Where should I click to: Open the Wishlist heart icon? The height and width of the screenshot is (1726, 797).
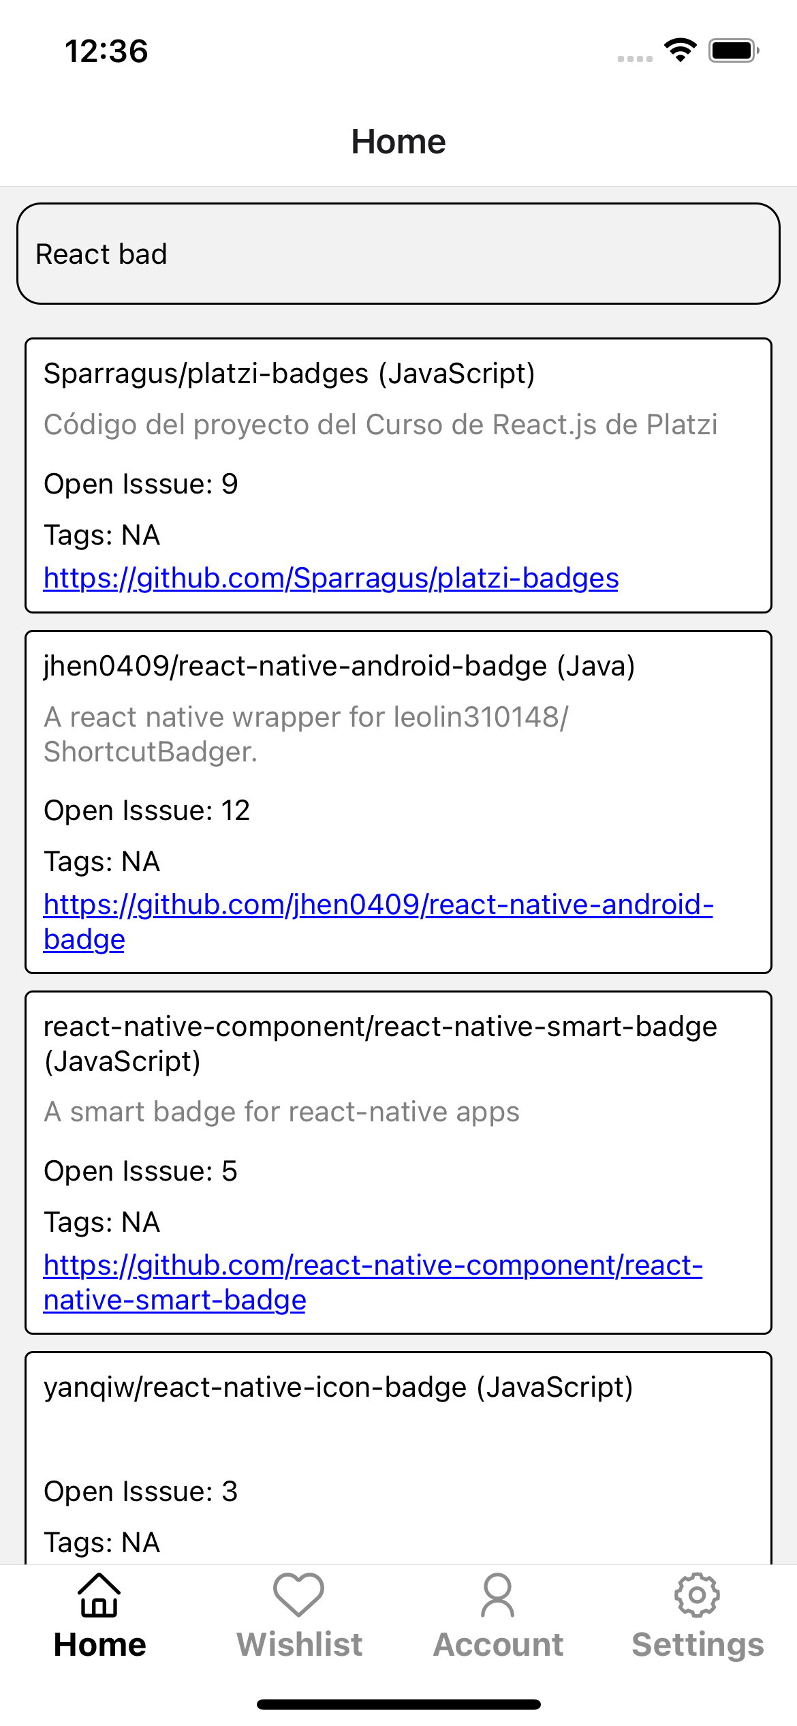click(x=300, y=1595)
